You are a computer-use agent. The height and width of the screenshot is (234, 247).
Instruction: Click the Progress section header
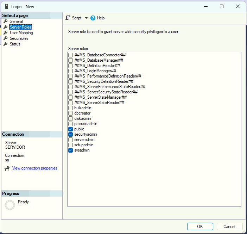point(11,193)
